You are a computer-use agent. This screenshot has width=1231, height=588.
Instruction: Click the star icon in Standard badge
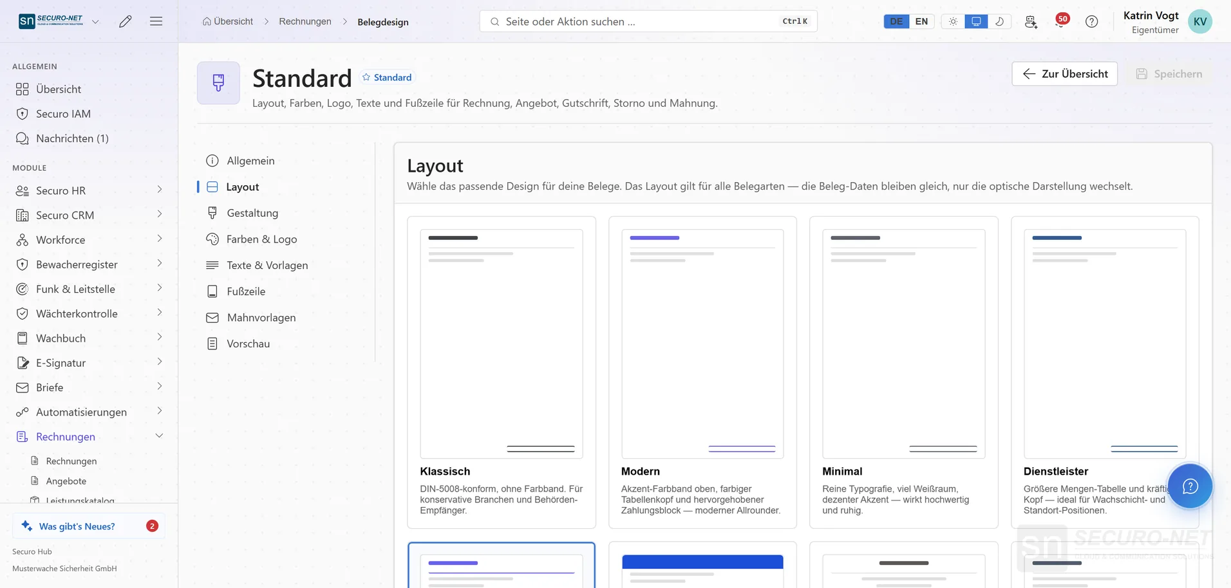tap(366, 77)
